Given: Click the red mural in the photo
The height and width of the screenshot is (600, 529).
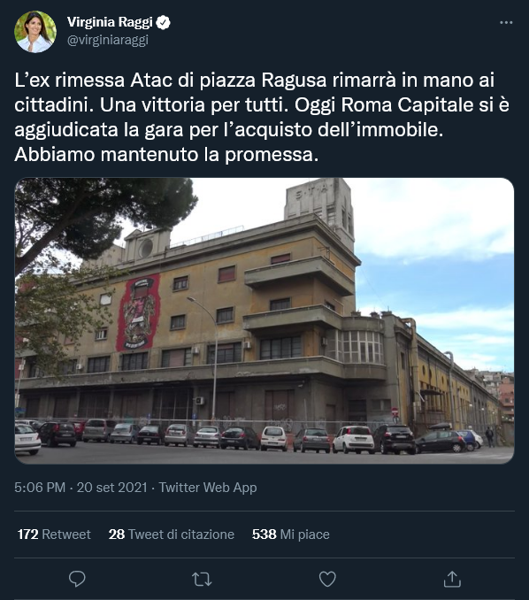Looking at the screenshot, I should pos(138,313).
